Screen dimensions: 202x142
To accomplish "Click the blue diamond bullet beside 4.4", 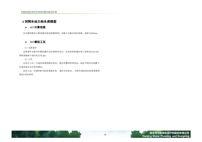I will tap(26, 42).
